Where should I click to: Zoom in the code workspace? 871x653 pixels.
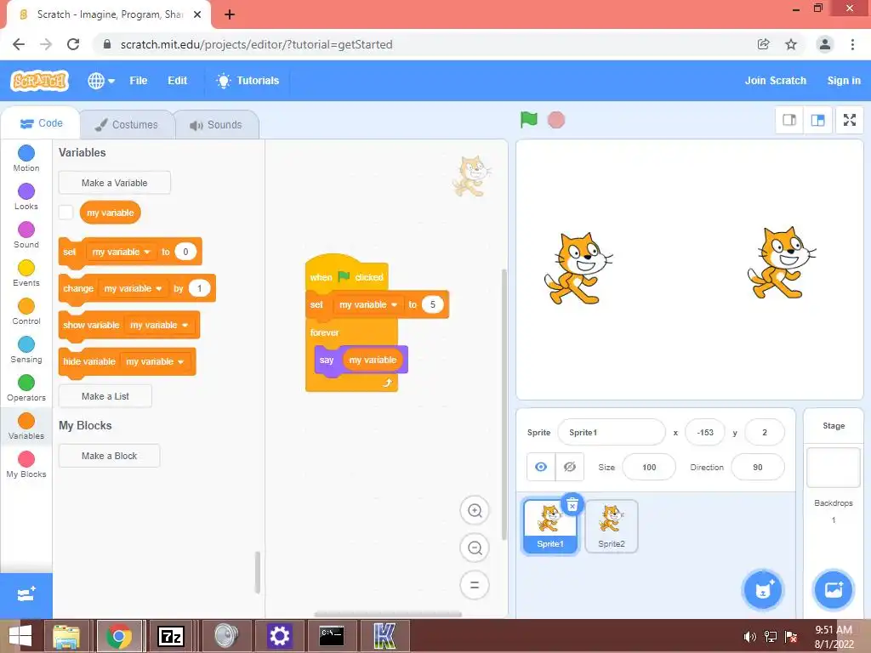pyautogui.click(x=475, y=510)
